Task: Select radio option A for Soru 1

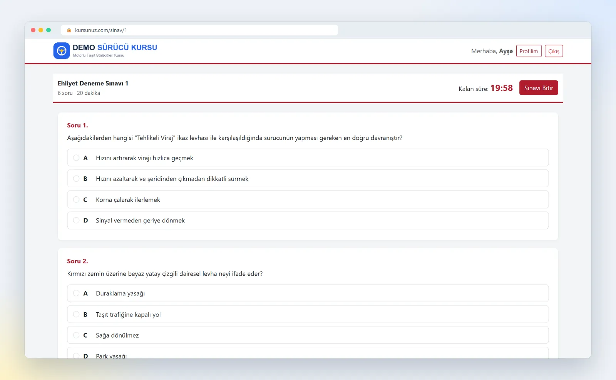Action: [76, 158]
